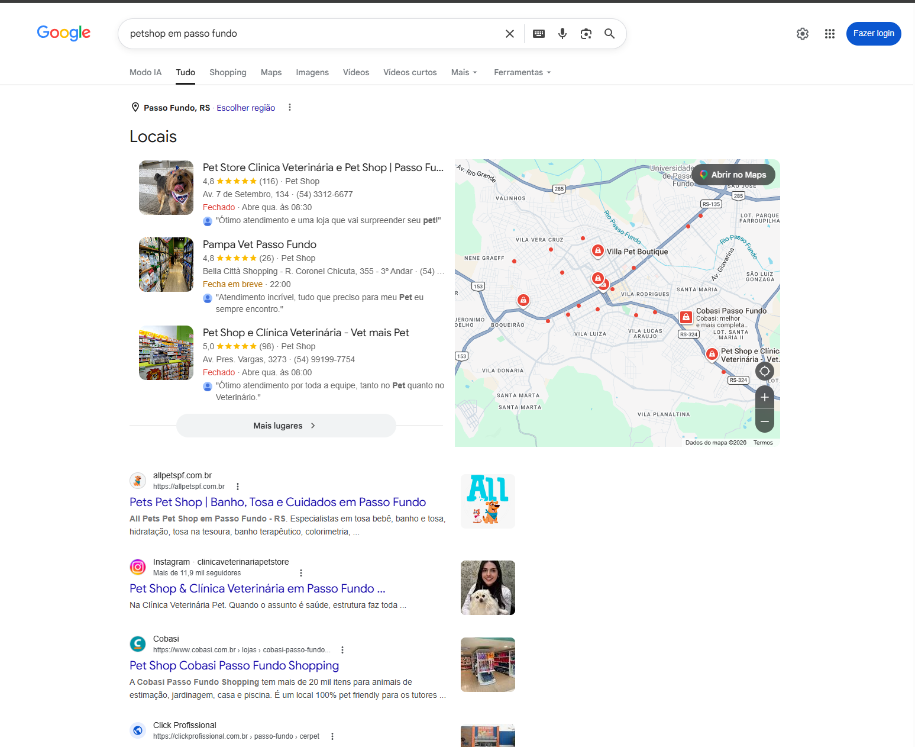Click the Google logo
Image resolution: width=915 pixels, height=747 pixels.
click(x=64, y=33)
